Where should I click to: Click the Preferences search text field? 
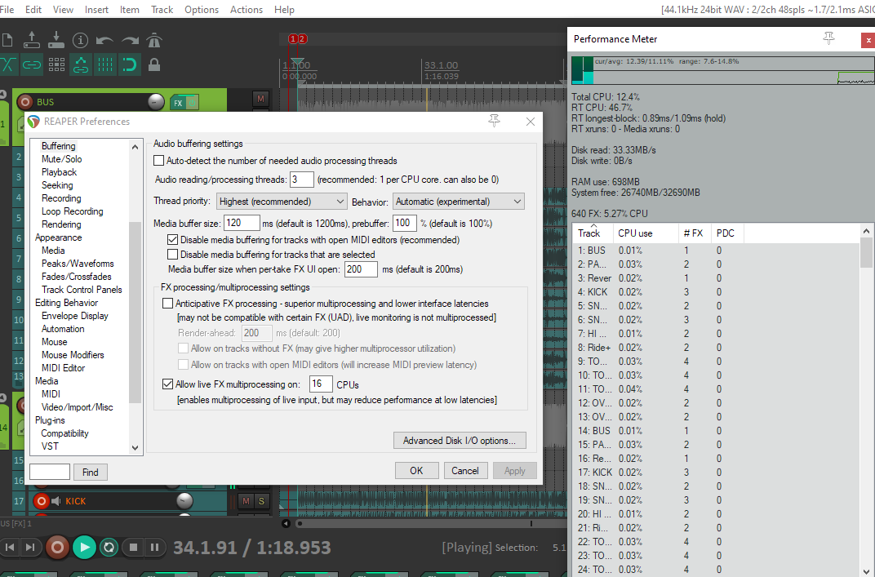coord(50,472)
